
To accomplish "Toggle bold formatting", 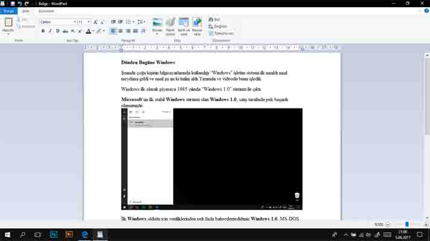I will coord(43,31).
